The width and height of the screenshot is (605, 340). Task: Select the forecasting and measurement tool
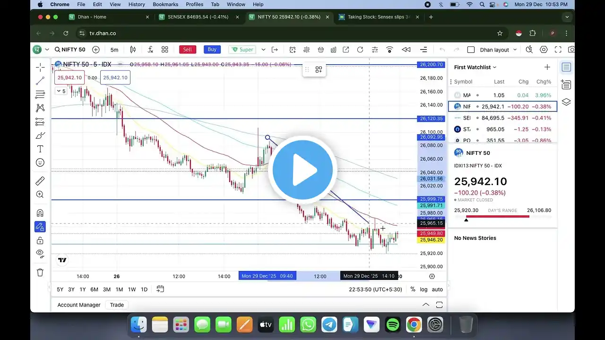40,122
